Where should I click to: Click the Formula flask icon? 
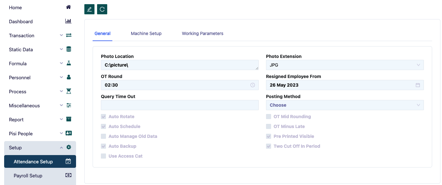click(68, 63)
